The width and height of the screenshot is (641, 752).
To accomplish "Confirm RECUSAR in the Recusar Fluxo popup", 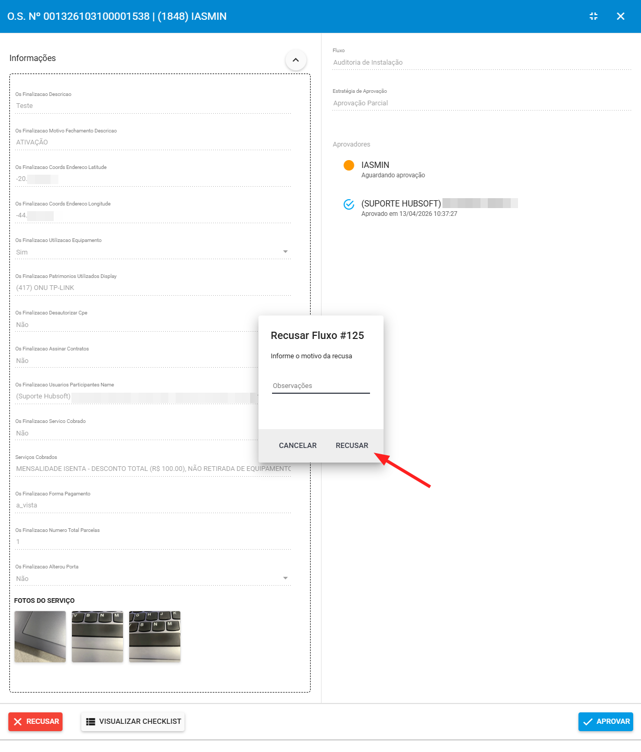I will (352, 445).
